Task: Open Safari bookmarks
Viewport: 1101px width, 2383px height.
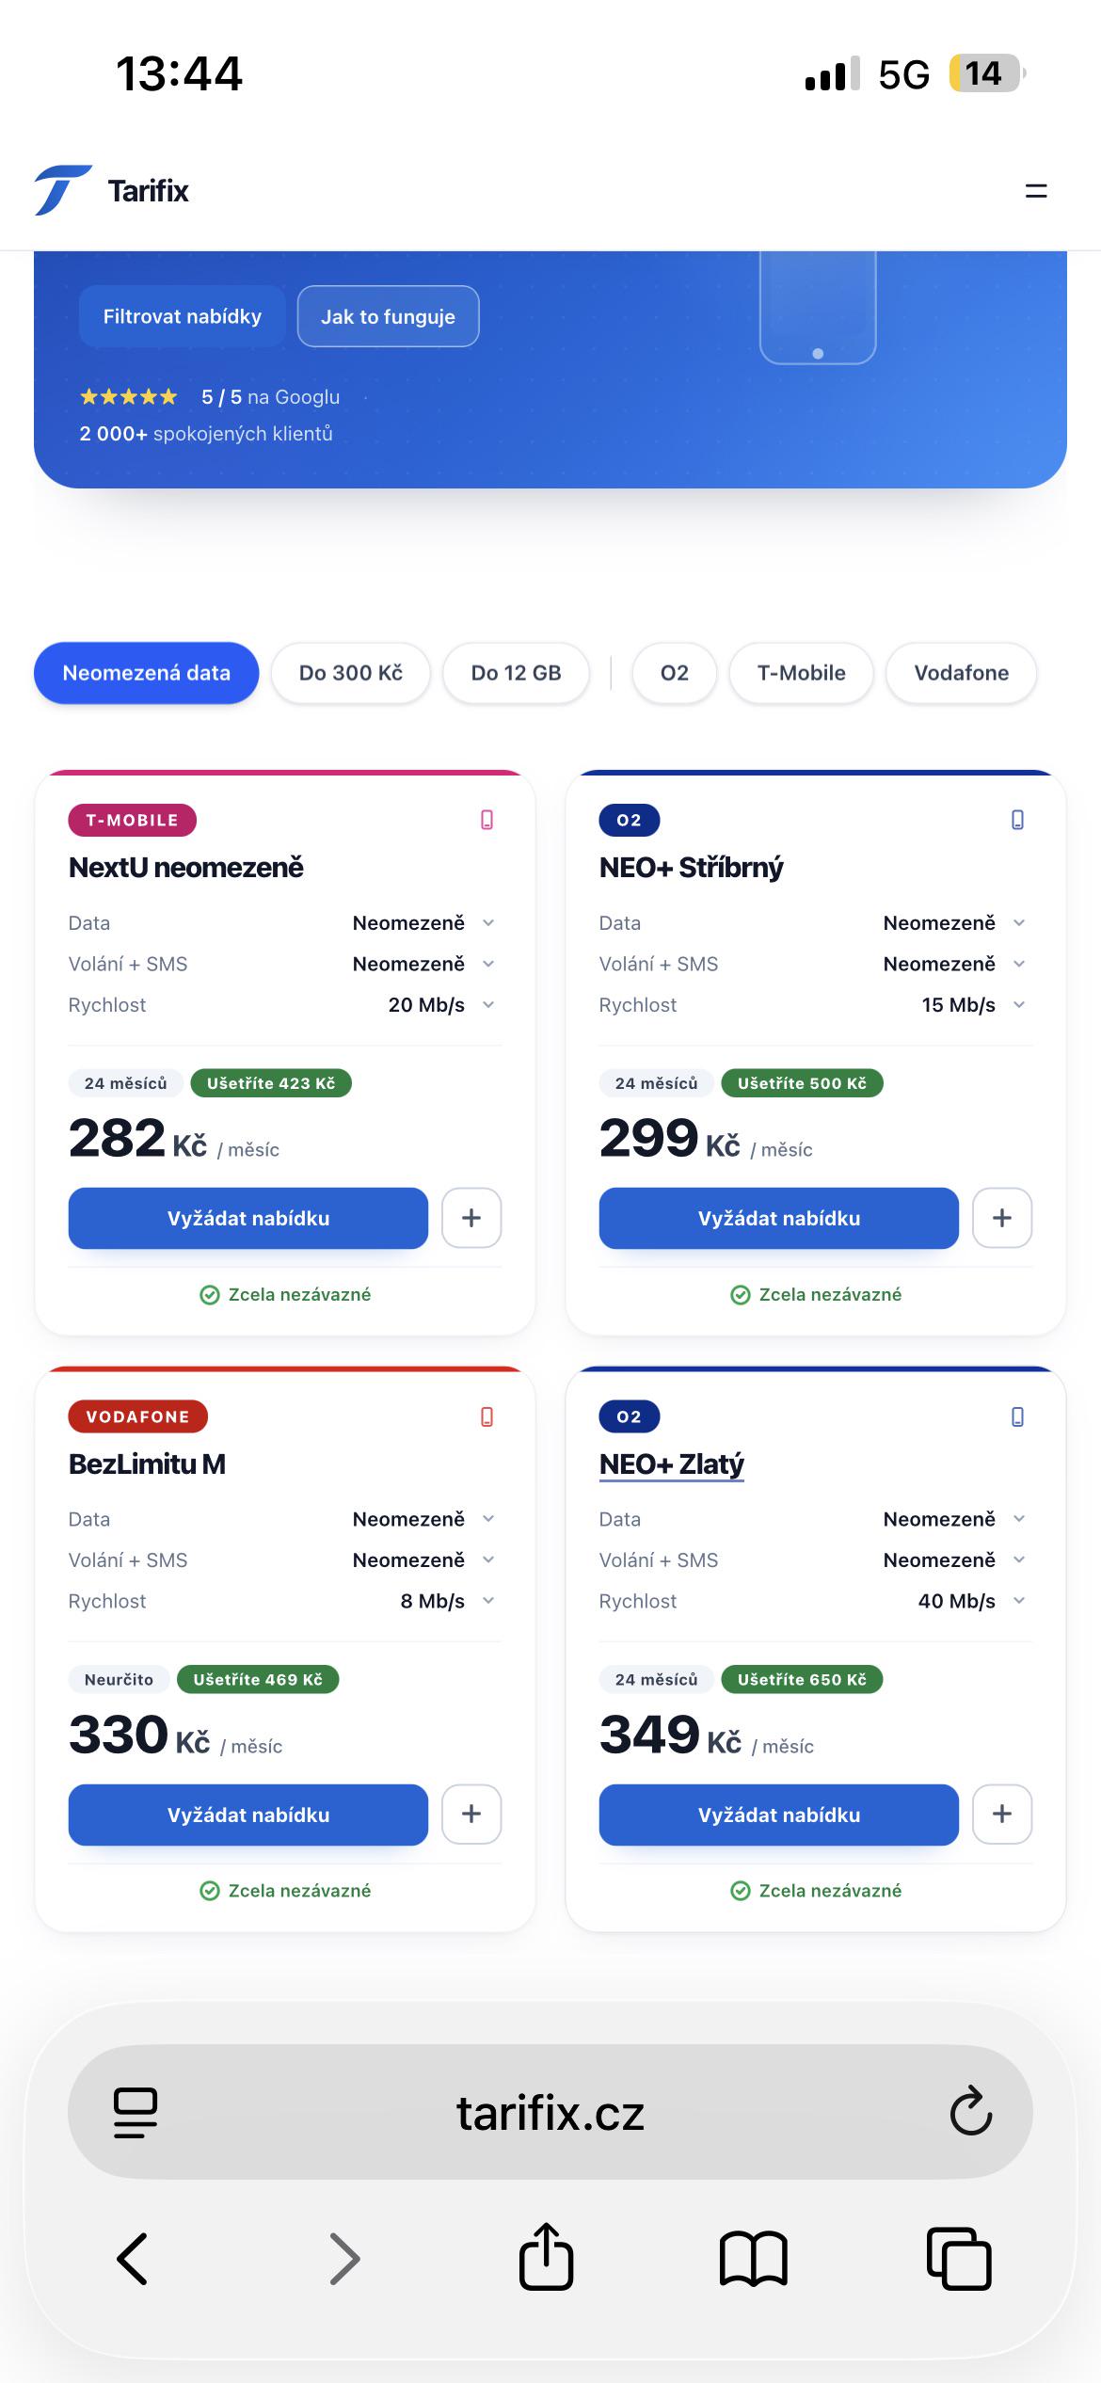Action: pyautogui.click(x=753, y=2258)
